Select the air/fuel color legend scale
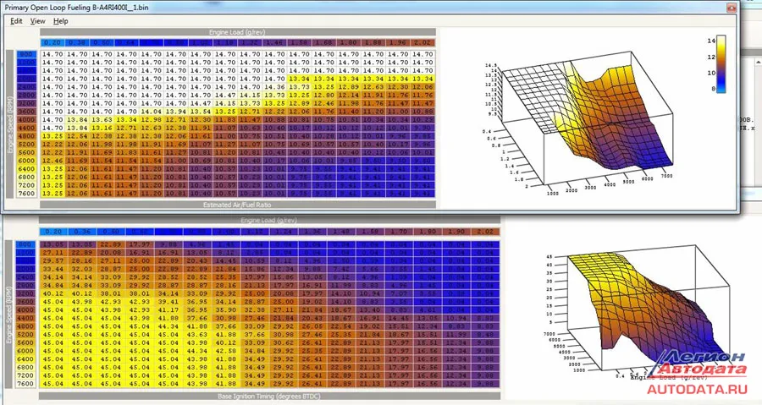762x405 pixels. [x=721, y=63]
